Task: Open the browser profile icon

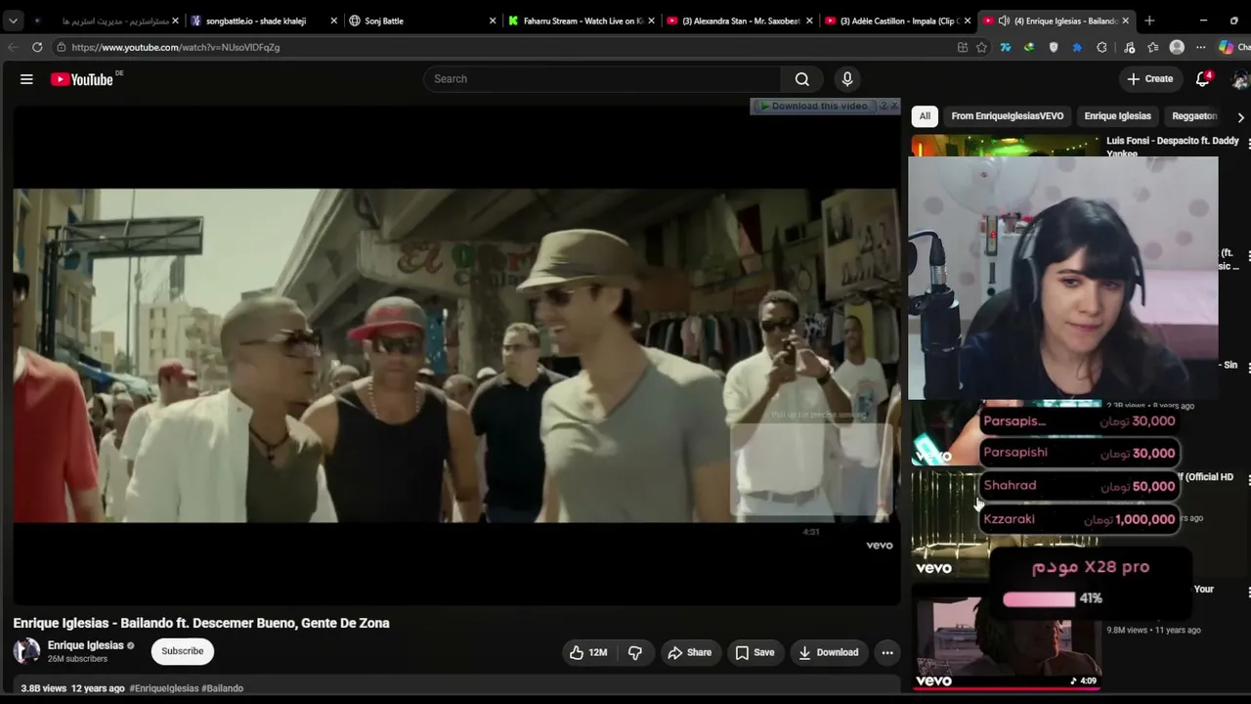Action: tap(1177, 47)
